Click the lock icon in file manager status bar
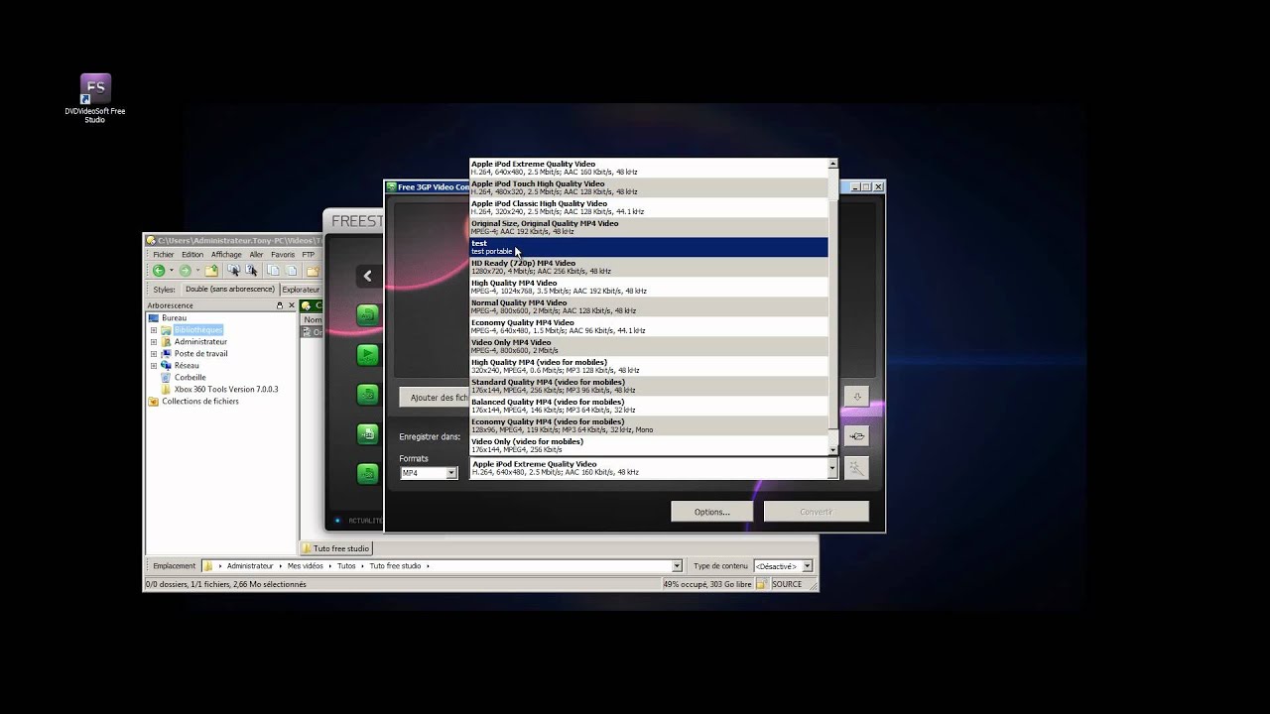This screenshot has width=1270, height=714. coord(762,584)
